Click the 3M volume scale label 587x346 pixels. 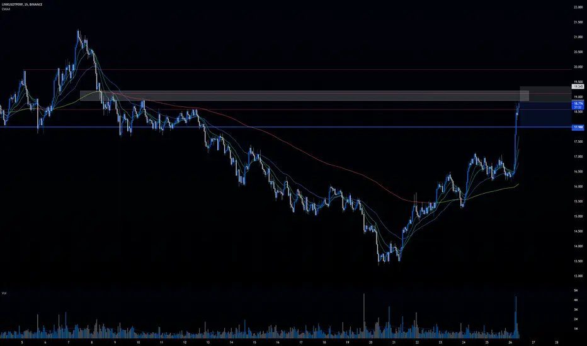point(576,310)
